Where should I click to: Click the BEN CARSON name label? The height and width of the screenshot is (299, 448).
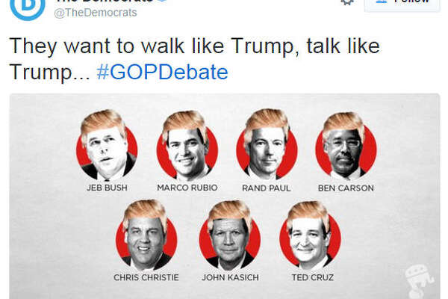point(346,188)
